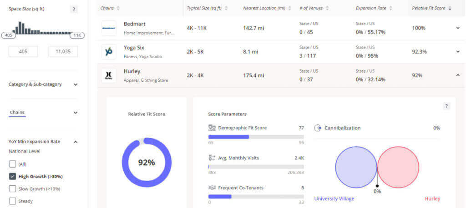Click the University Village blue circle

point(356,167)
